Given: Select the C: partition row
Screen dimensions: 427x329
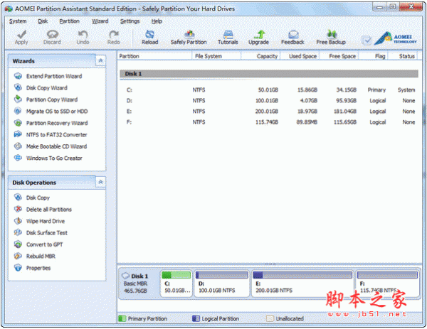Looking at the screenshot, I should pos(269,90).
